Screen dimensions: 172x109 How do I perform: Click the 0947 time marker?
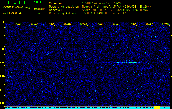click(x=116, y=24)
